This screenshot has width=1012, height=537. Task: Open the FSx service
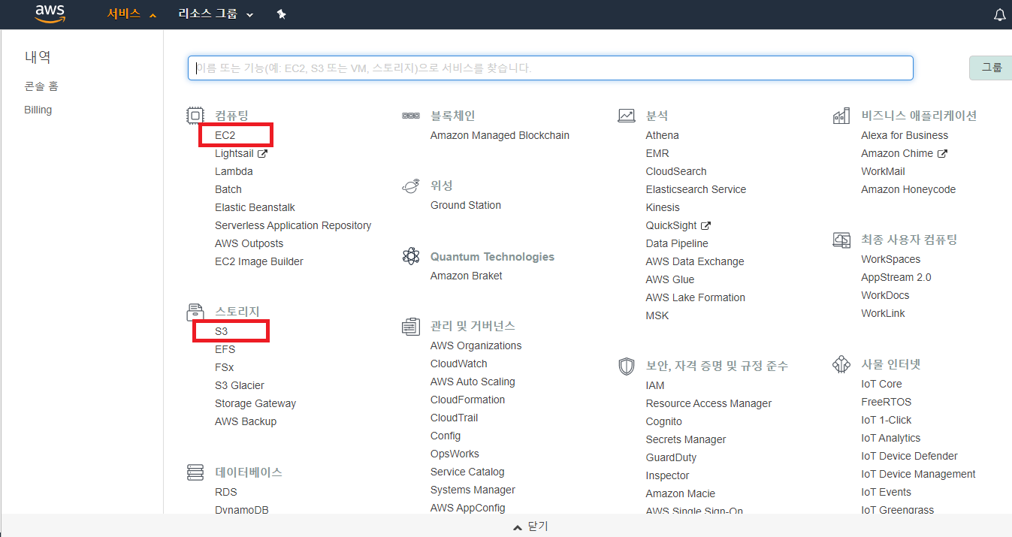coord(224,367)
